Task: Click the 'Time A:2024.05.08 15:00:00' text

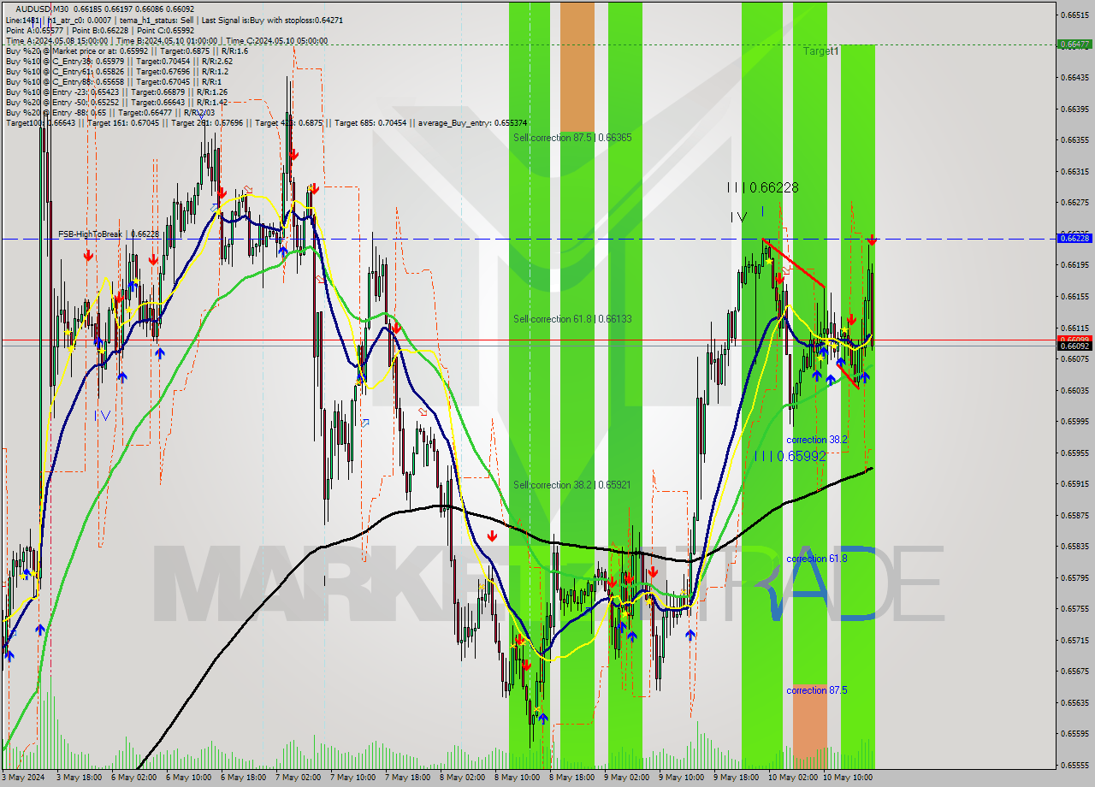Action: point(57,40)
